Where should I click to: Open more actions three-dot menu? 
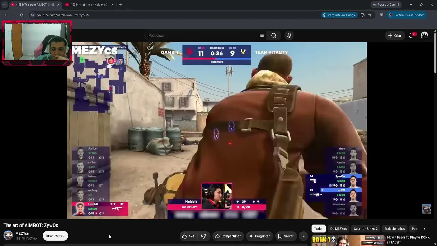tap(303, 236)
